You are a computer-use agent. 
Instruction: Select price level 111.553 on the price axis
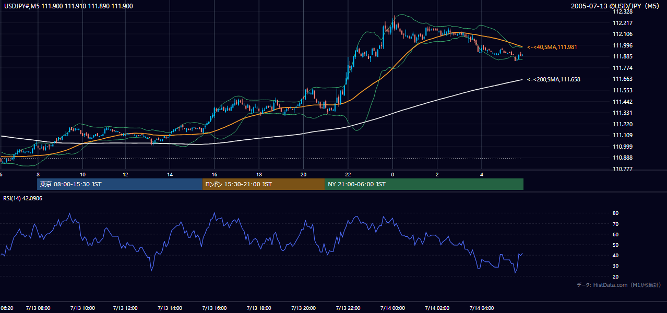click(x=623, y=90)
